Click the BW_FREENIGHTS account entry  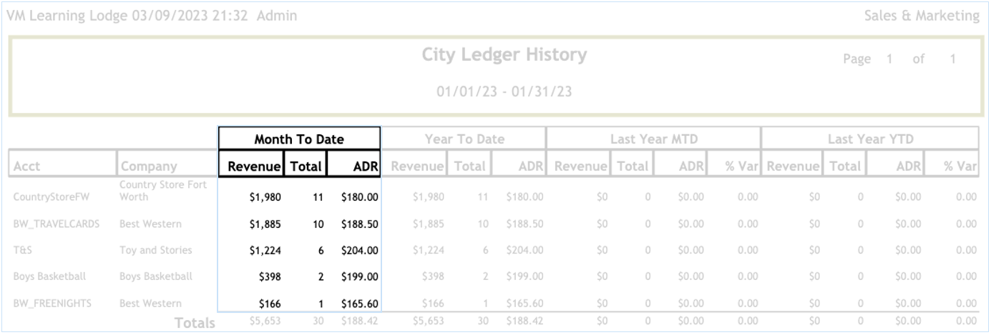click(x=52, y=303)
